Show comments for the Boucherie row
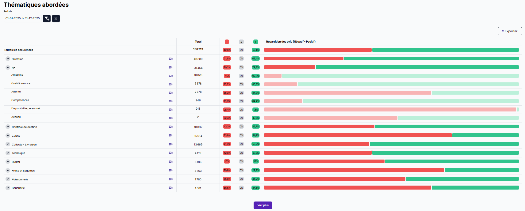The image size is (525, 211). (x=171, y=188)
